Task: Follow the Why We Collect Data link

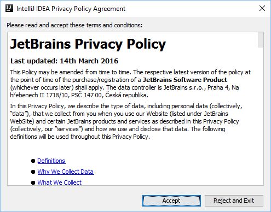Action: pyautogui.click(x=66, y=172)
